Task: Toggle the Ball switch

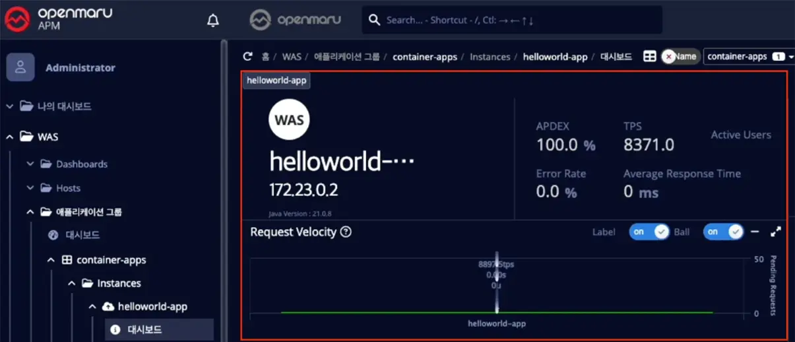Action: point(723,232)
